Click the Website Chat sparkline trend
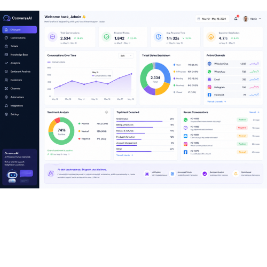267x267 pixels. pos(254,64)
